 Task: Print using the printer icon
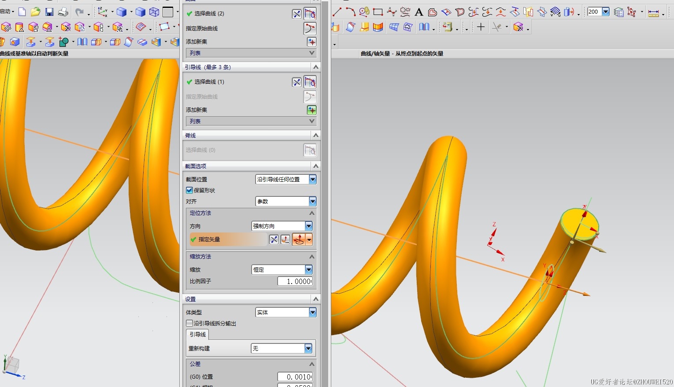point(63,12)
